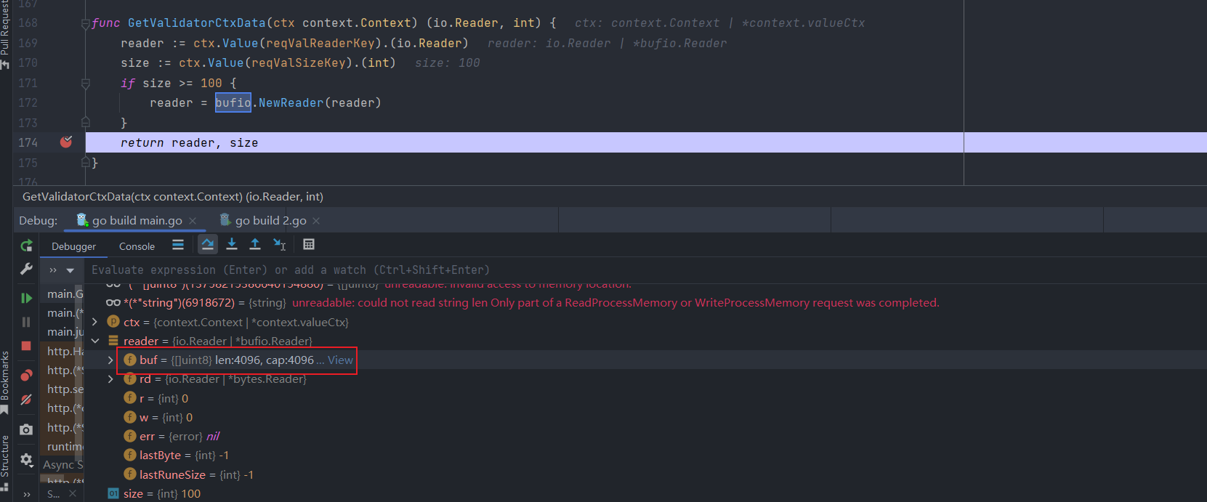Select the 'size = {int} 100' row
This screenshot has height=502, width=1207.
point(645,493)
